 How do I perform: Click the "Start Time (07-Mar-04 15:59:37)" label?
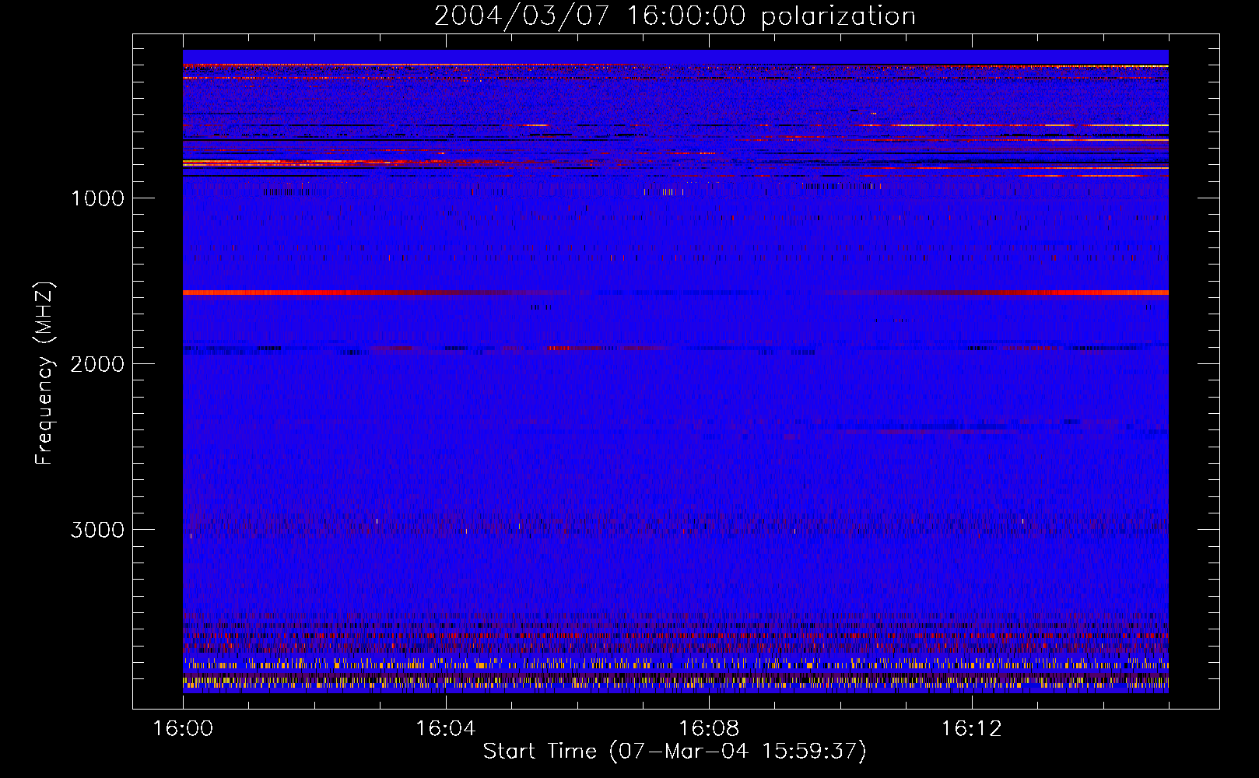coord(675,752)
